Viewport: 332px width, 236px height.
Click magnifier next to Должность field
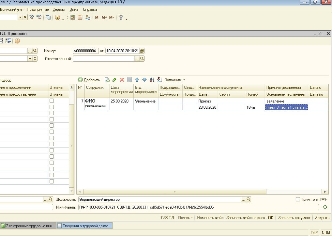pos(249,199)
